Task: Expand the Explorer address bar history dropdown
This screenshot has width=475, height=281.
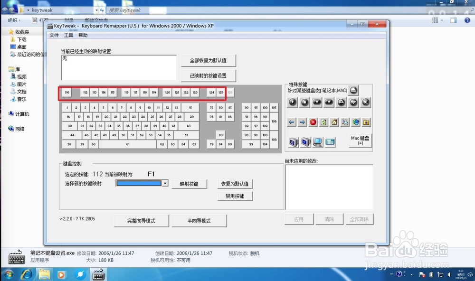Action: pyautogui.click(x=96, y=10)
